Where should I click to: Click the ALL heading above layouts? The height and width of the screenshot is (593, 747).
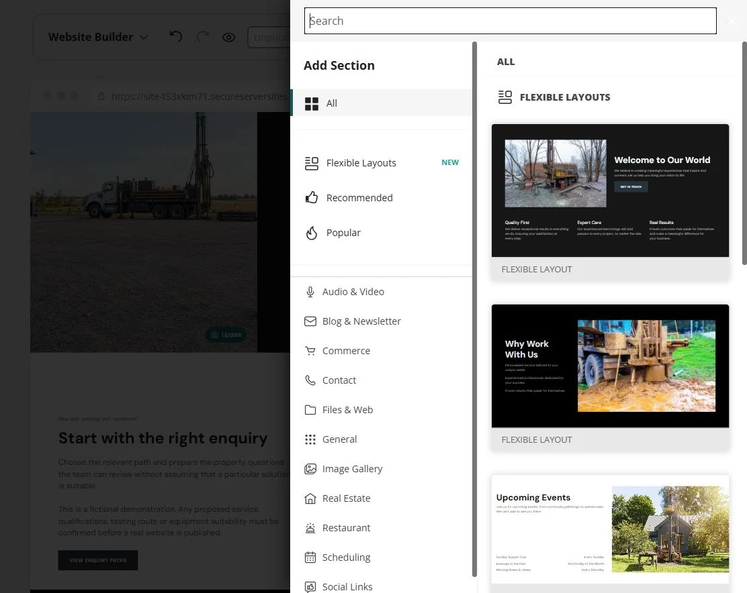pyautogui.click(x=505, y=62)
